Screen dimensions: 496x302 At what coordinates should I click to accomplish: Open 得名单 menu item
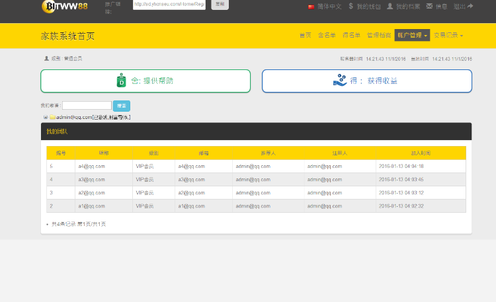351,35
